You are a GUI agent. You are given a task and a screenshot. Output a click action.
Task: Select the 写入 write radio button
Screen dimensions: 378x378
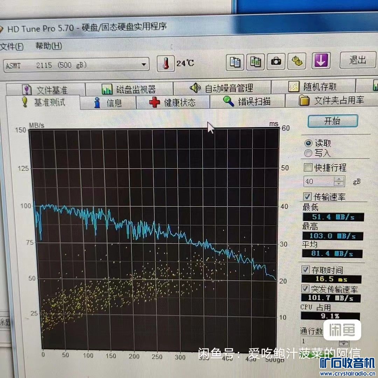[308, 153]
